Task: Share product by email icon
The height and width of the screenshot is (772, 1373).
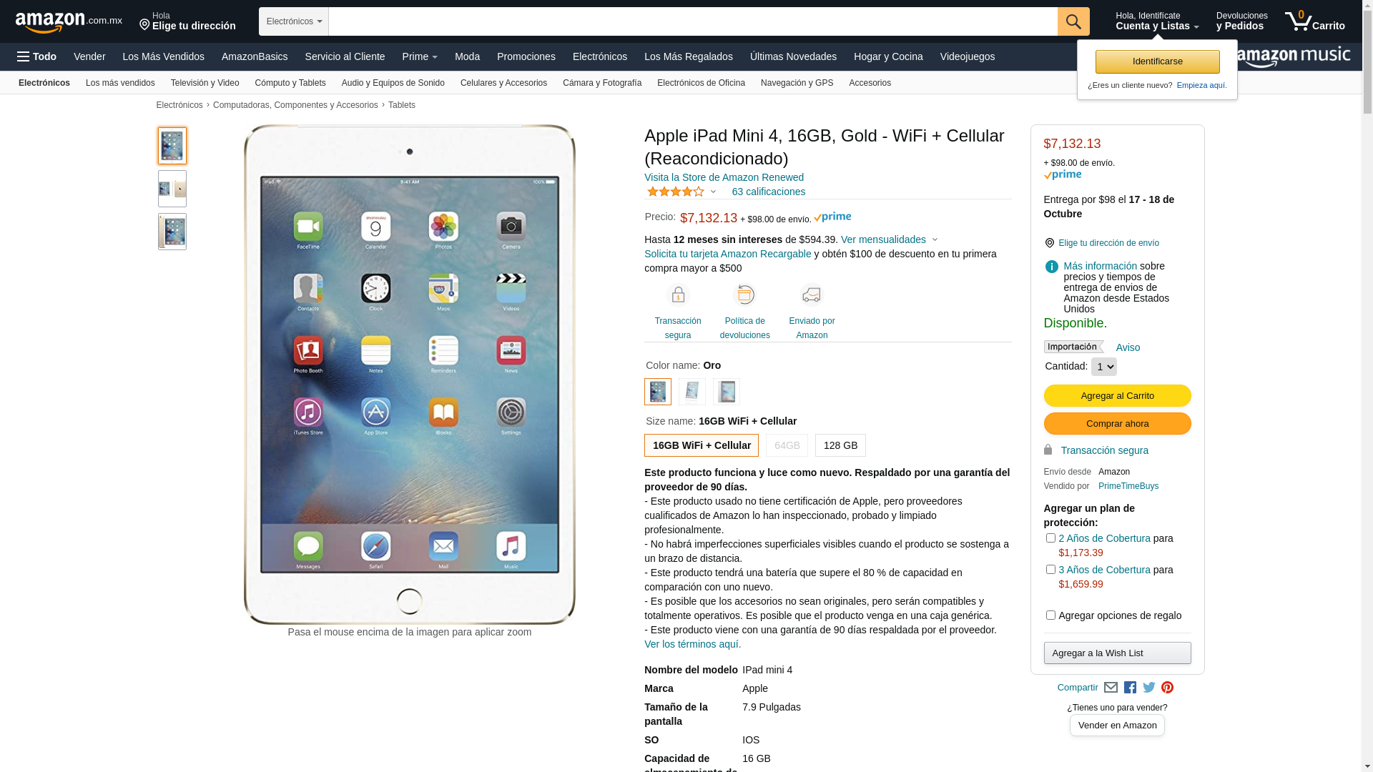Action: (x=1111, y=688)
